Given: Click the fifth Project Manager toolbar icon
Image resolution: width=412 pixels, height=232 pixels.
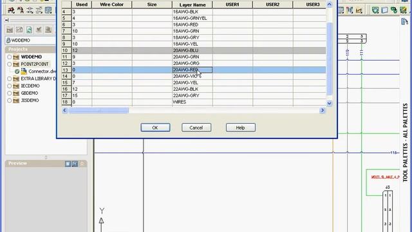Looking at the screenshot, I should click(x=48, y=30).
